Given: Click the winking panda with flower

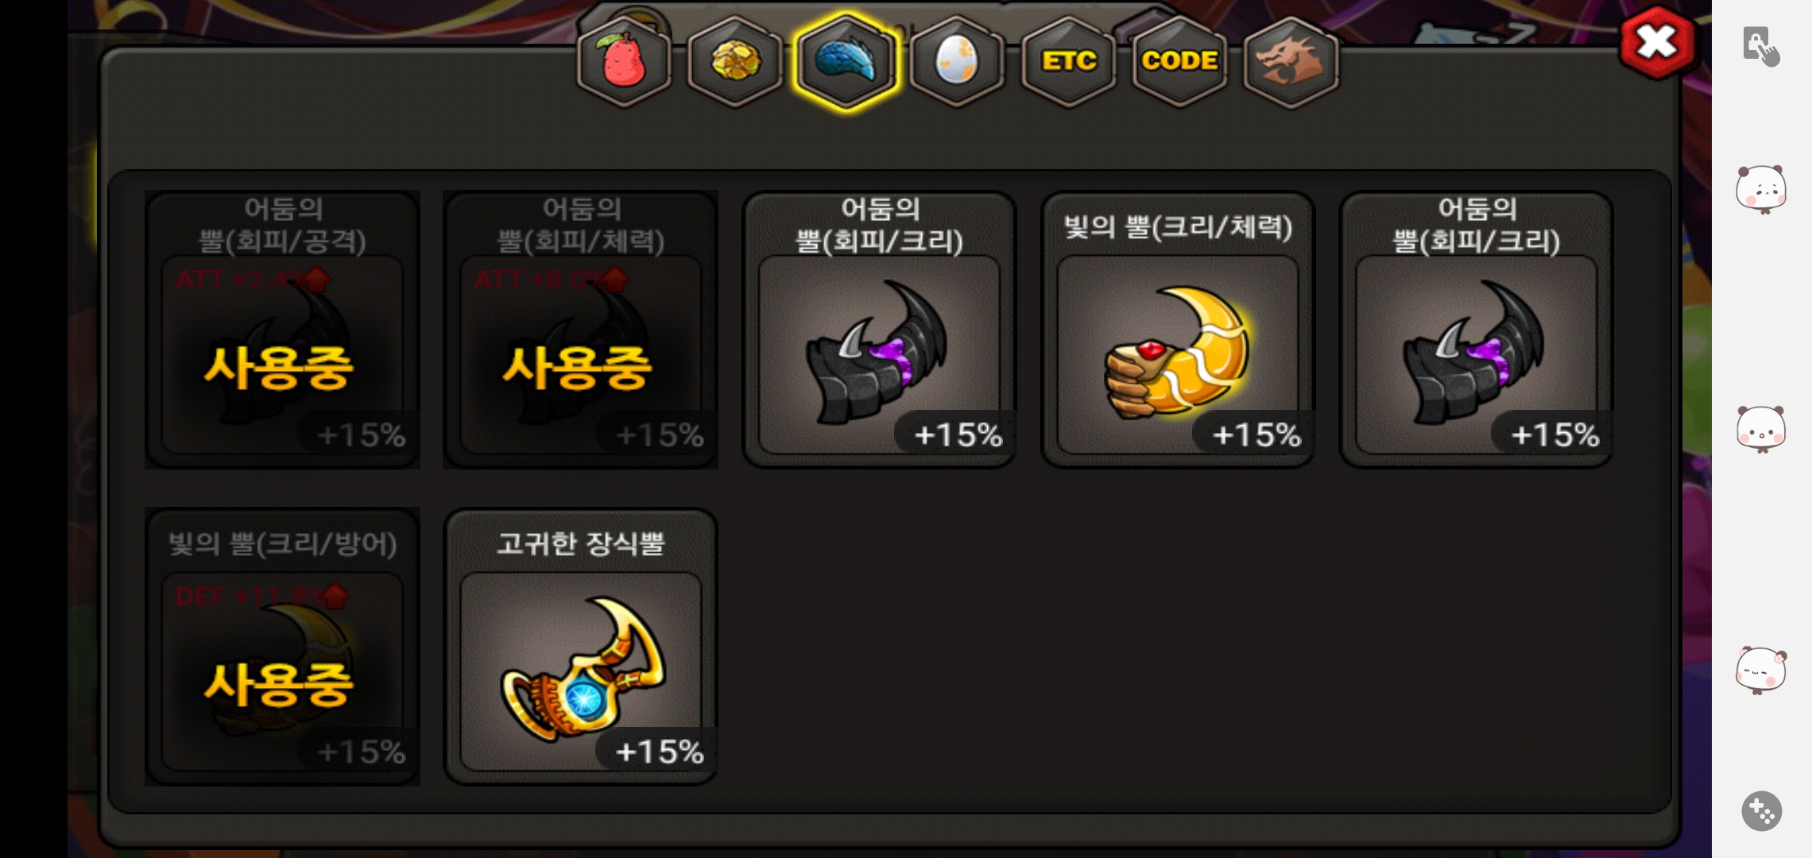Looking at the screenshot, I should click(1761, 671).
